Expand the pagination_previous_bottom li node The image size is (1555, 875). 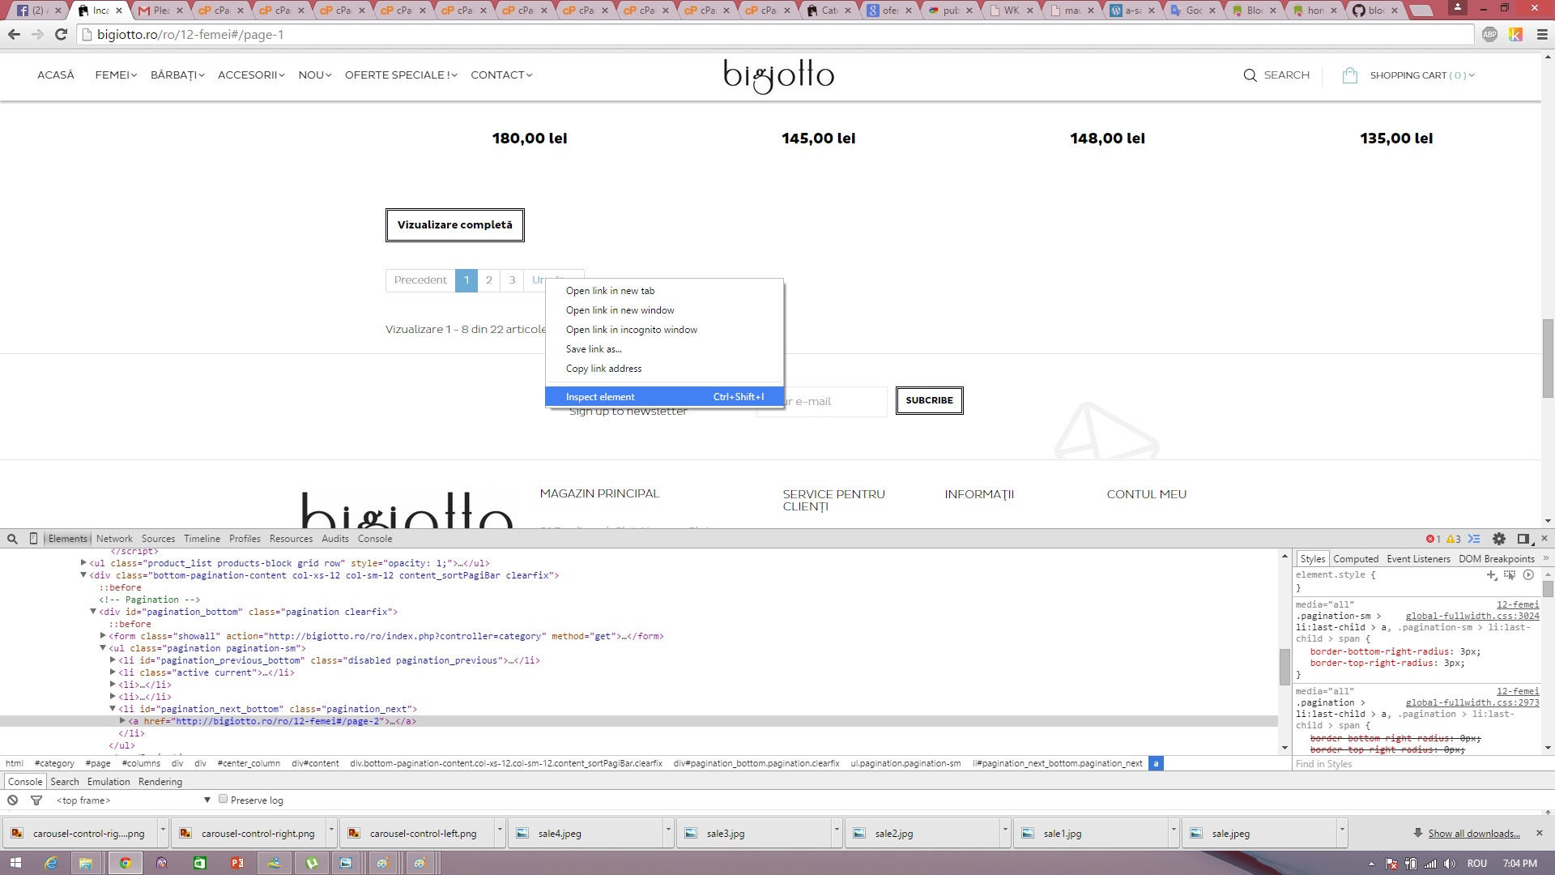113,660
